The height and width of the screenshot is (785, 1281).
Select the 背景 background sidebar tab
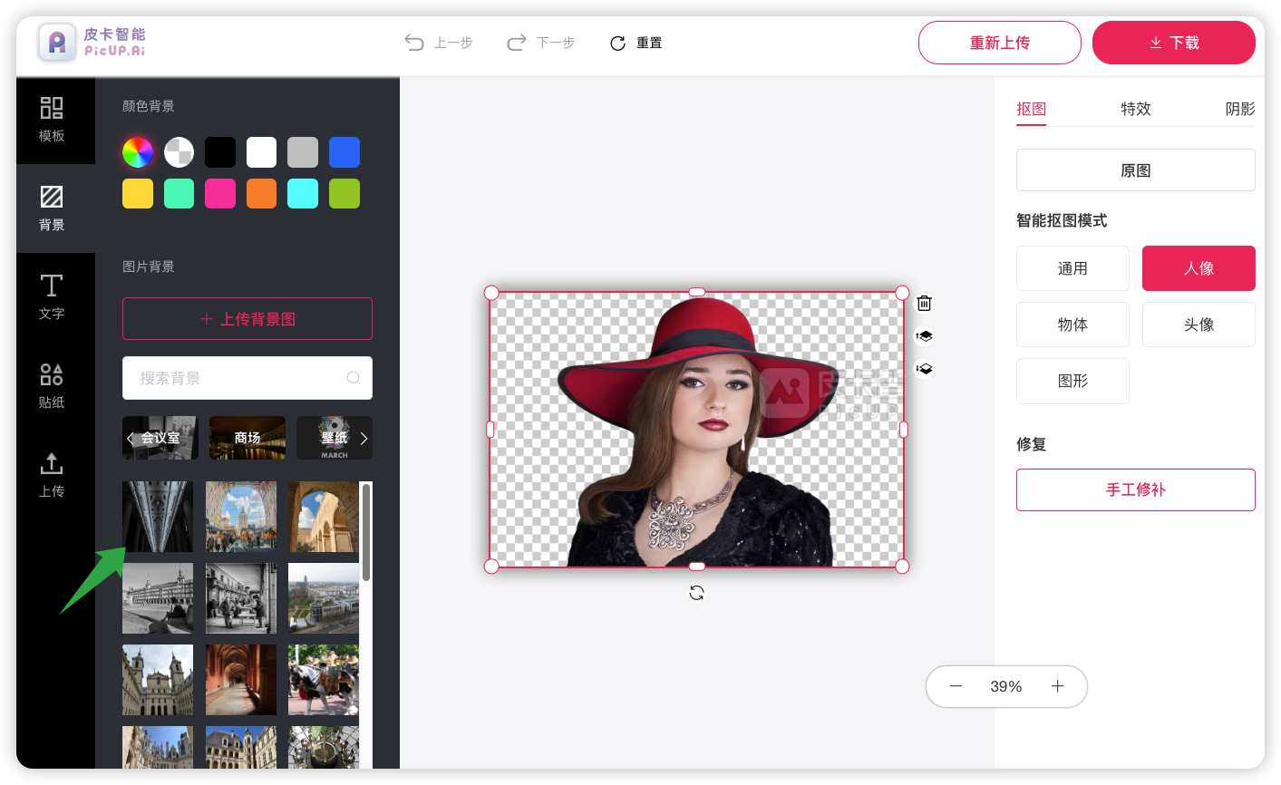52,208
